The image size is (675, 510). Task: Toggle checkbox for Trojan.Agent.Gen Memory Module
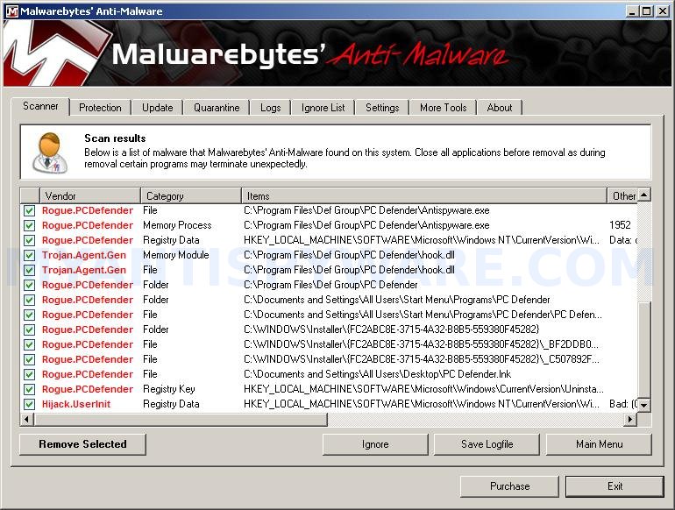point(29,255)
